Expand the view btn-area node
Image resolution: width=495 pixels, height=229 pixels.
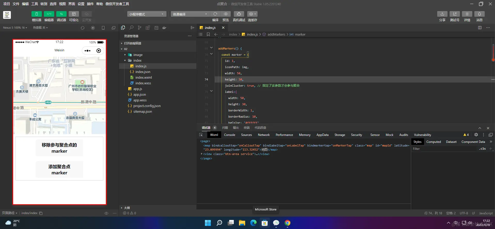tap(202, 154)
